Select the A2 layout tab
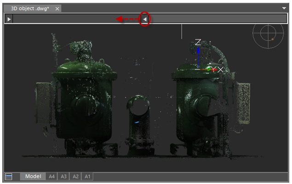Image resolution: width=292 pixels, height=184 pixels. pos(75,177)
